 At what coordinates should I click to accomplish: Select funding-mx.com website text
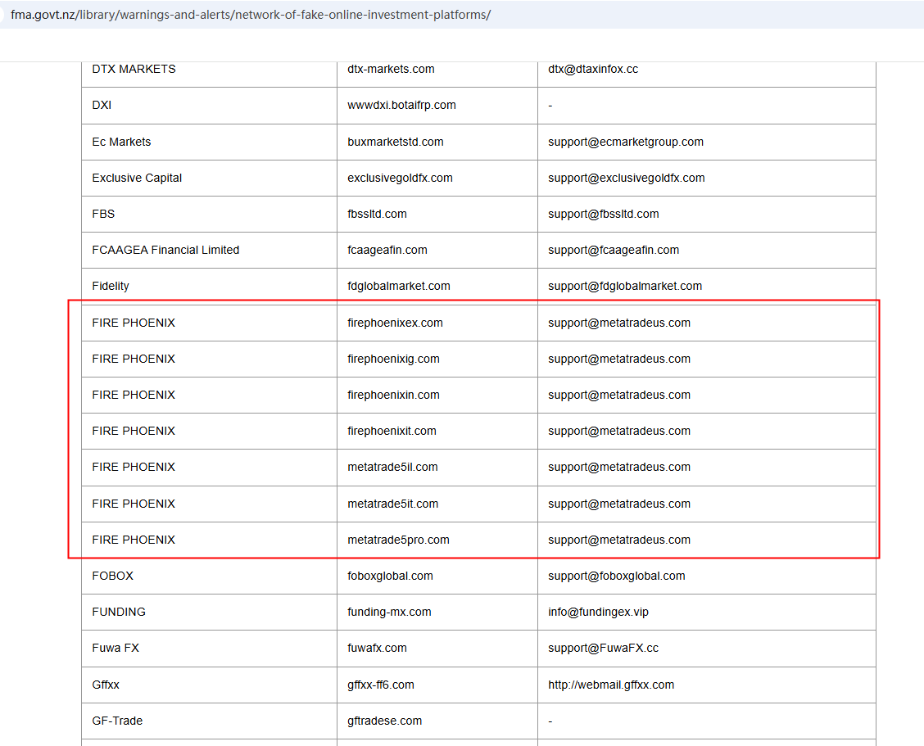pos(389,612)
